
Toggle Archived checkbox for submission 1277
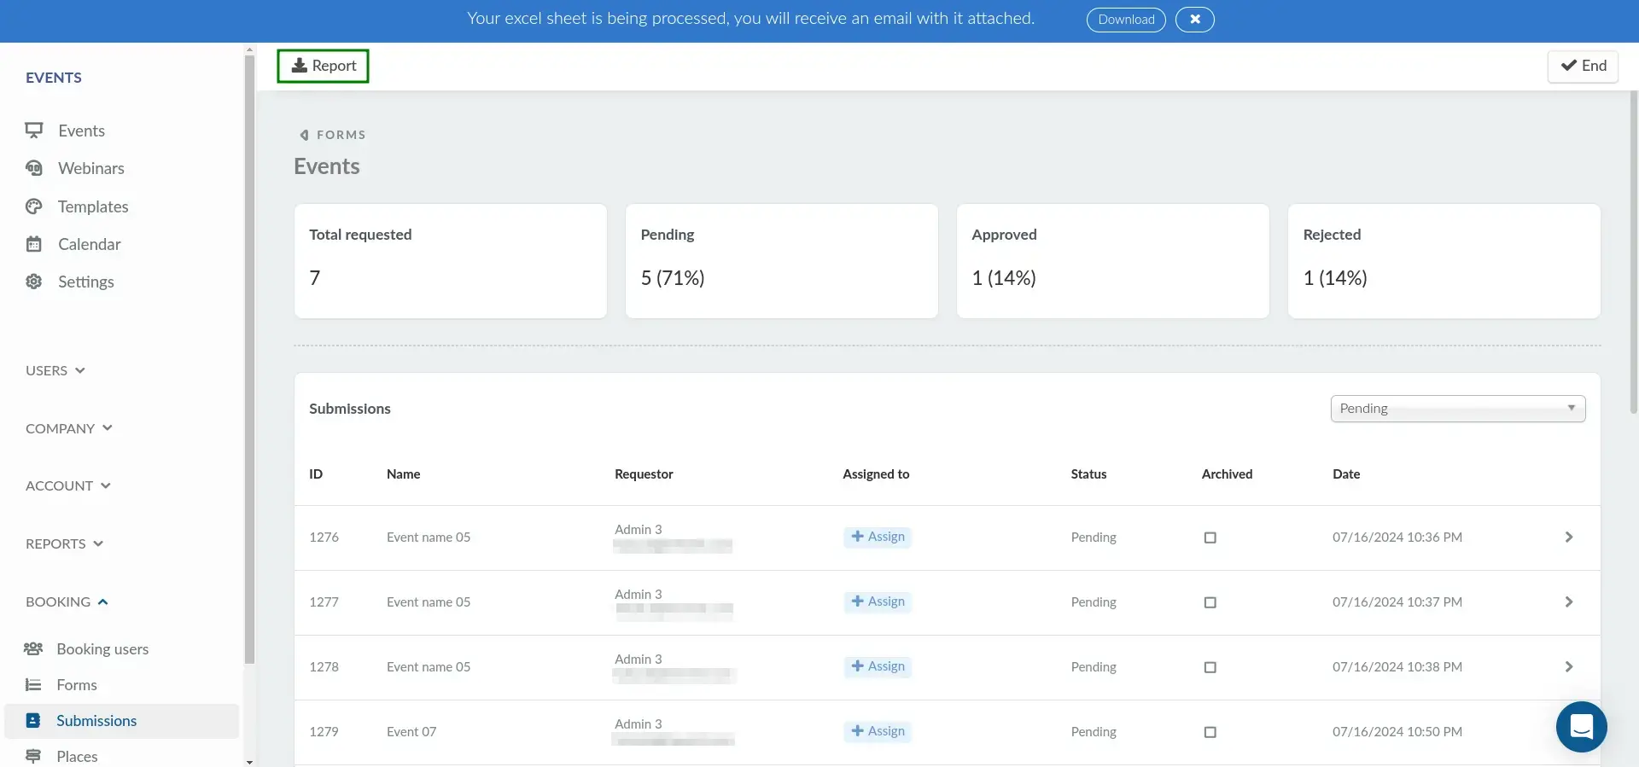coord(1210,602)
